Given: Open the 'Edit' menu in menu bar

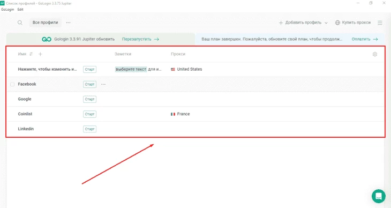Looking at the screenshot, I should (20, 10).
